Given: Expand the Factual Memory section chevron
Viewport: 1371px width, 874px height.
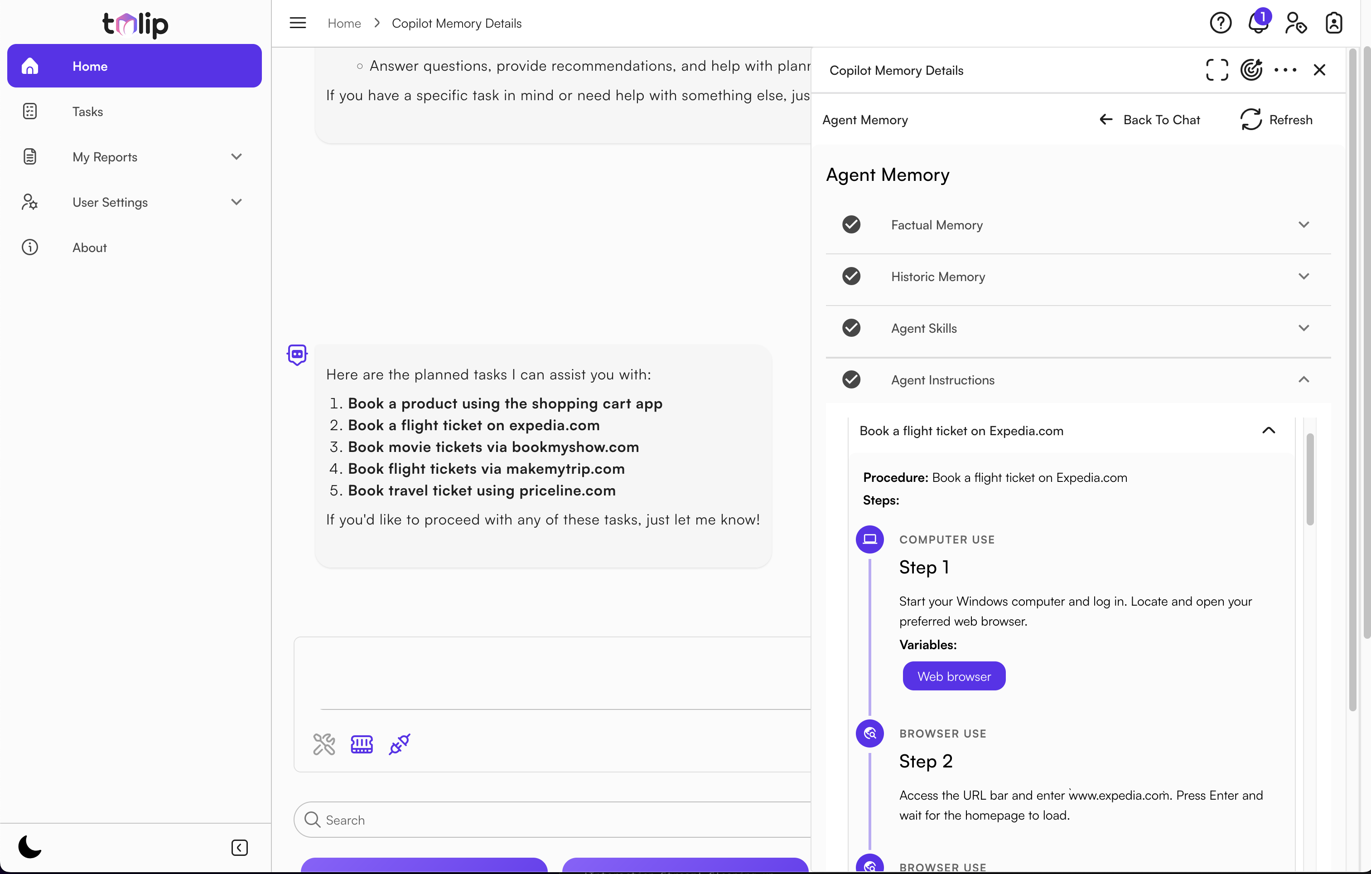Looking at the screenshot, I should [x=1303, y=224].
